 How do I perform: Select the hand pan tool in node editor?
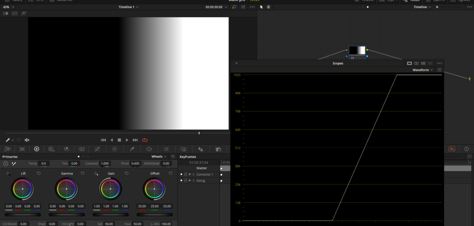pos(268,7)
